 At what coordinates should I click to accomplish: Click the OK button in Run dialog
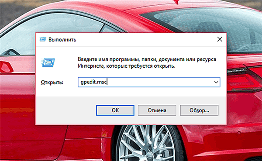(115, 110)
